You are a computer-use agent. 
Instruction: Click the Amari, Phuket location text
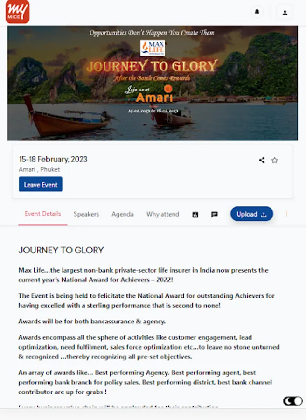pyautogui.click(x=40, y=169)
